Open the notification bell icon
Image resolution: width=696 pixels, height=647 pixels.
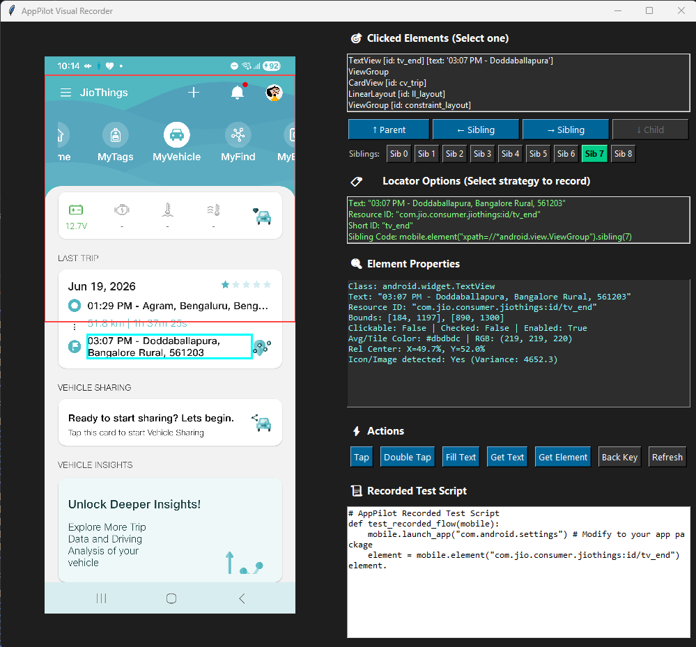point(238,93)
